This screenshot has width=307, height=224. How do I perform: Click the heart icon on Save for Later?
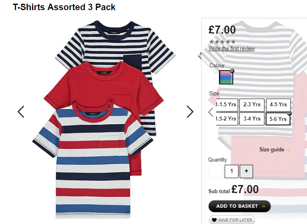(214, 220)
